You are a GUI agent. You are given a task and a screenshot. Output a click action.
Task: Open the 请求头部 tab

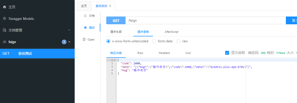click(116, 32)
